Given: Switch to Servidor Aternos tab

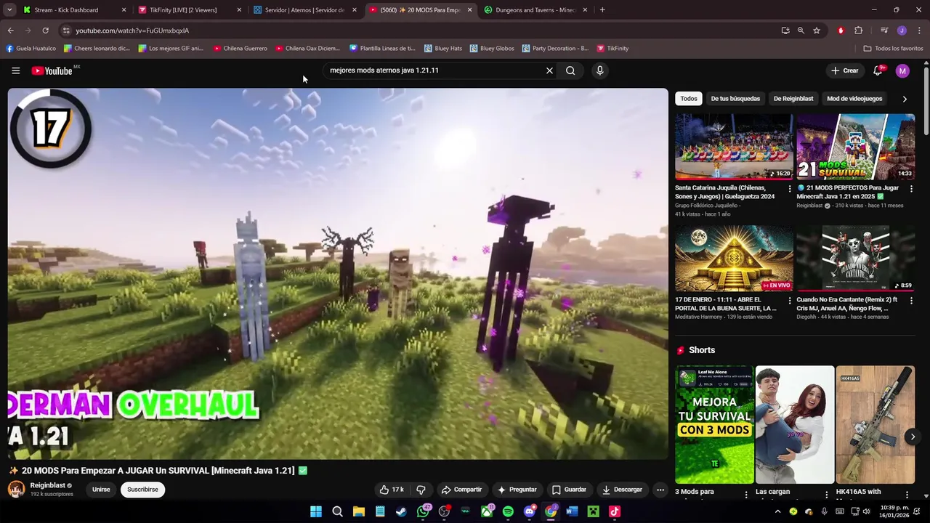Looking at the screenshot, I should pos(304,10).
